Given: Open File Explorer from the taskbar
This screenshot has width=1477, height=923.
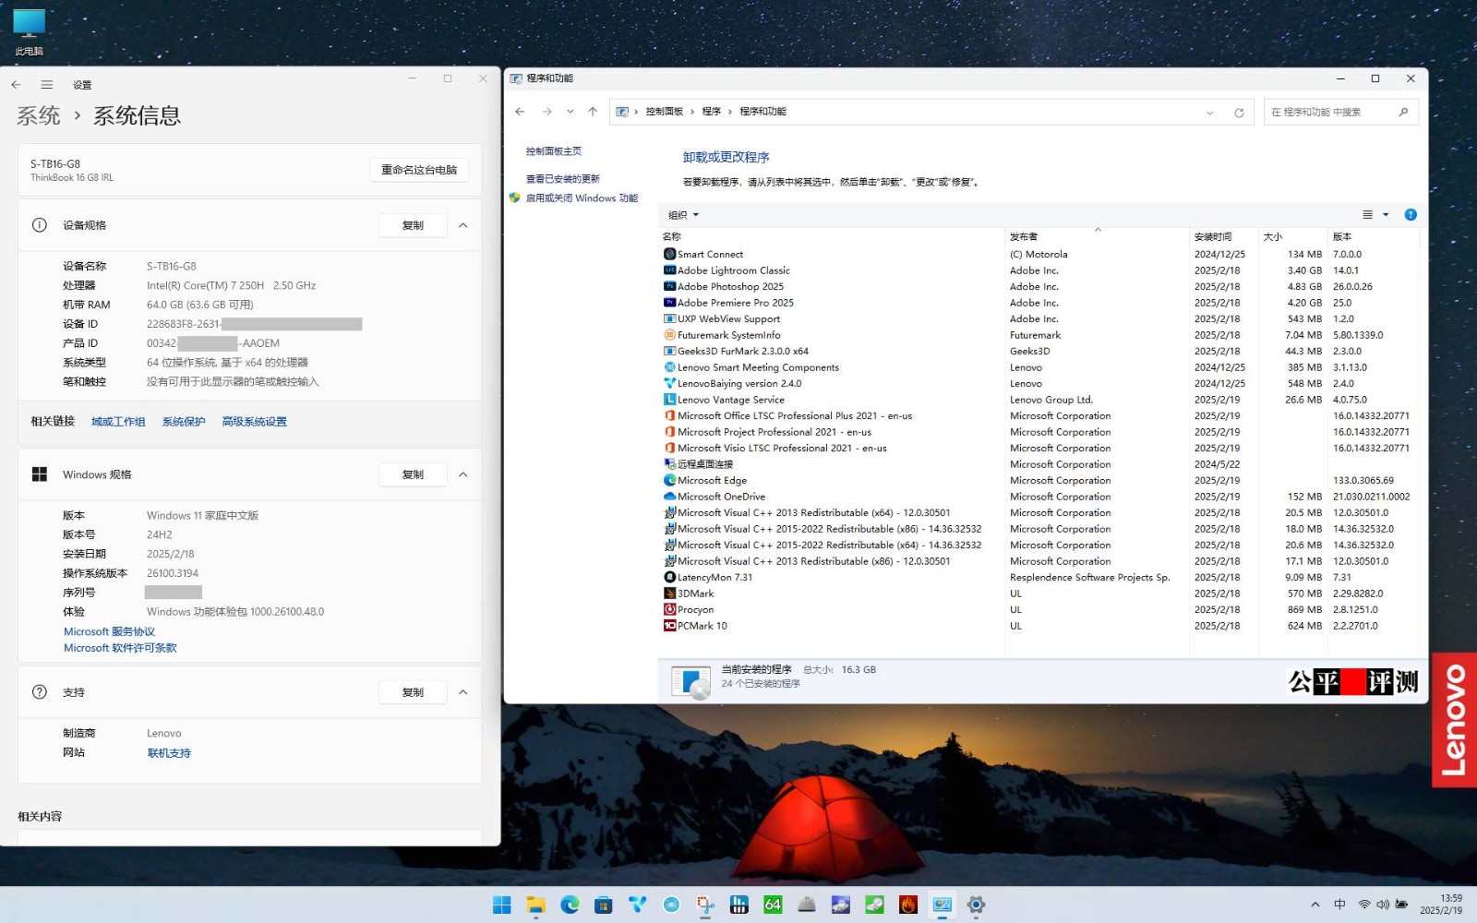Looking at the screenshot, I should click(x=535, y=905).
